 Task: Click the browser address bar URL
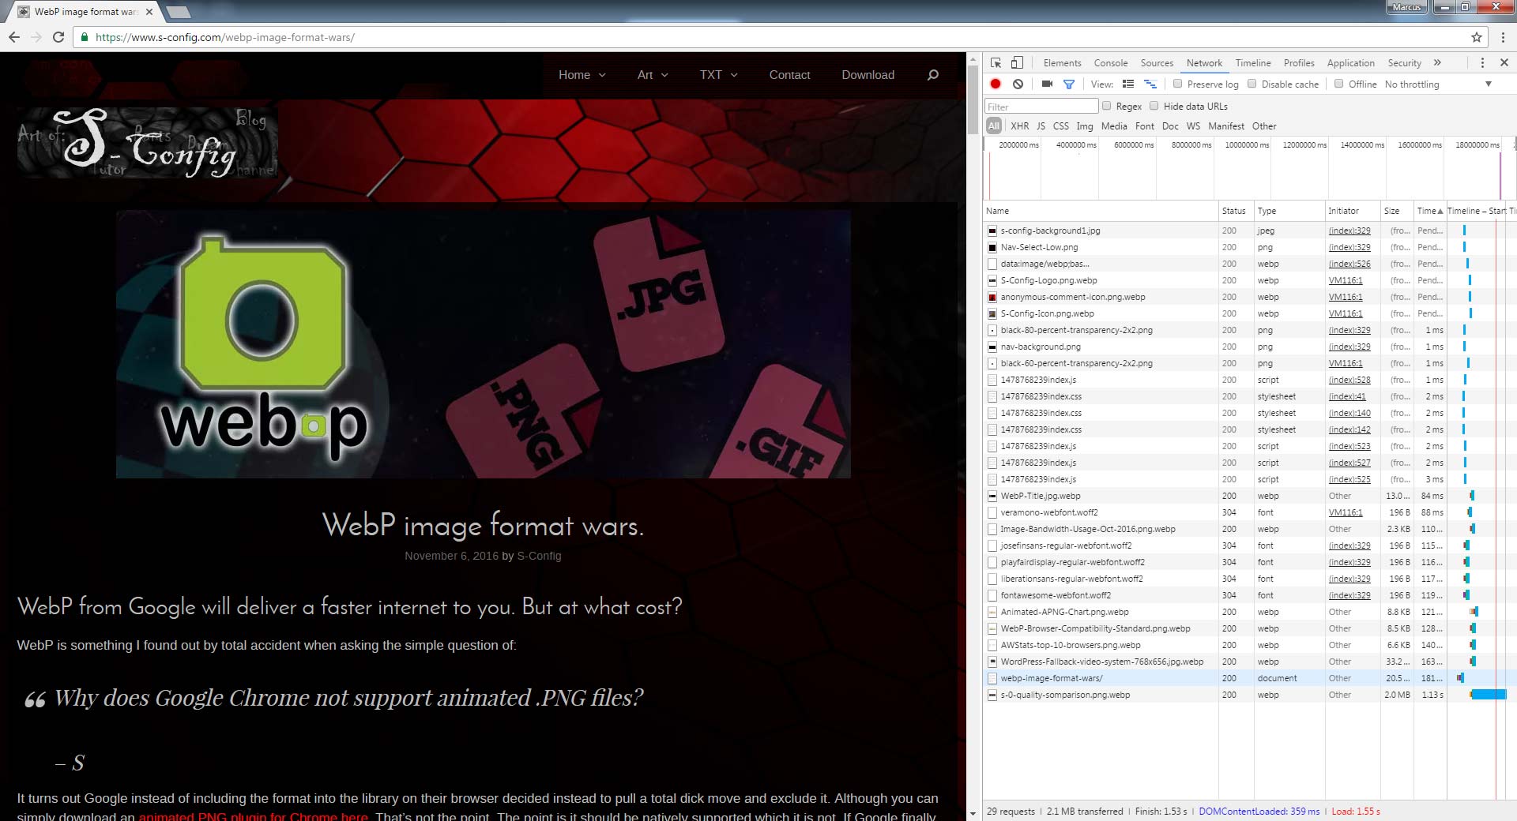pyautogui.click(x=225, y=37)
